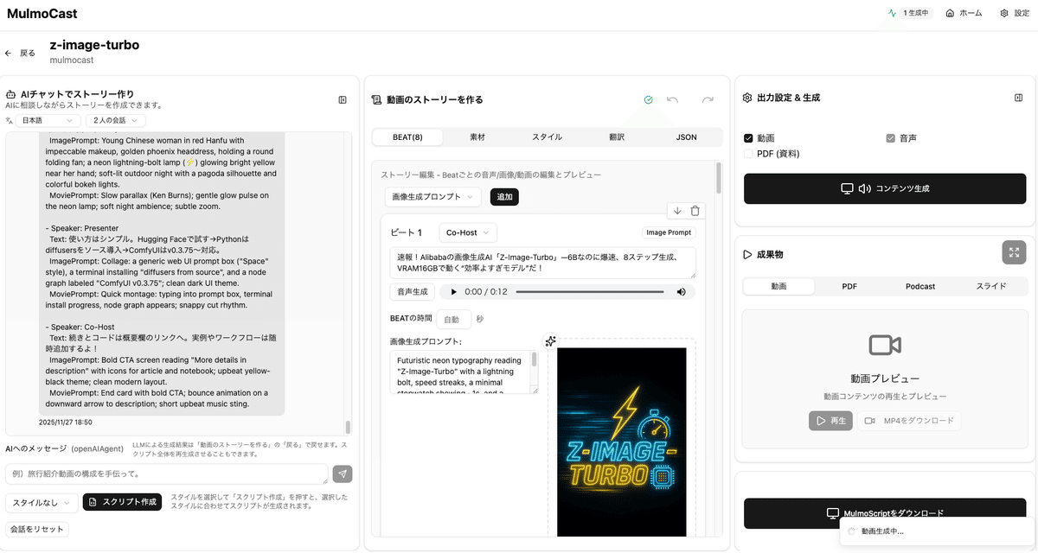Click the 再生 playback button
This screenshot has height=553, width=1038.
pyautogui.click(x=830, y=421)
